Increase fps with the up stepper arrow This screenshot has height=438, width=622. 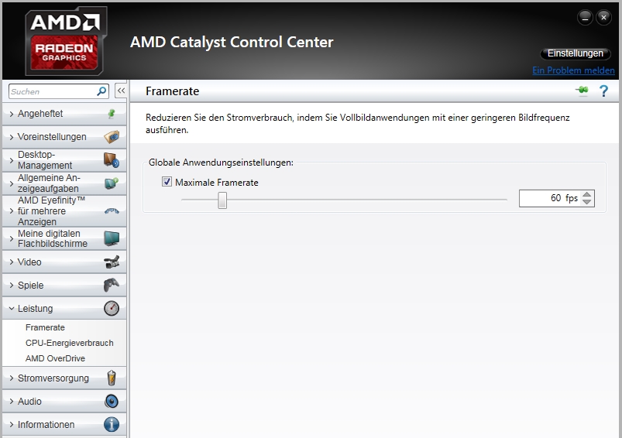tap(586, 194)
